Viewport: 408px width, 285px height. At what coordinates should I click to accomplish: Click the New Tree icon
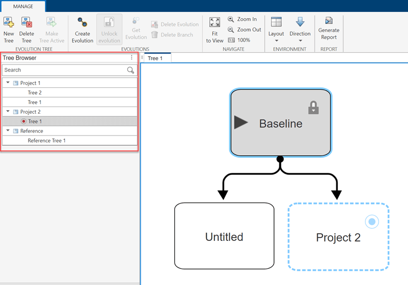pyautogui.click(x=9, y=22)
